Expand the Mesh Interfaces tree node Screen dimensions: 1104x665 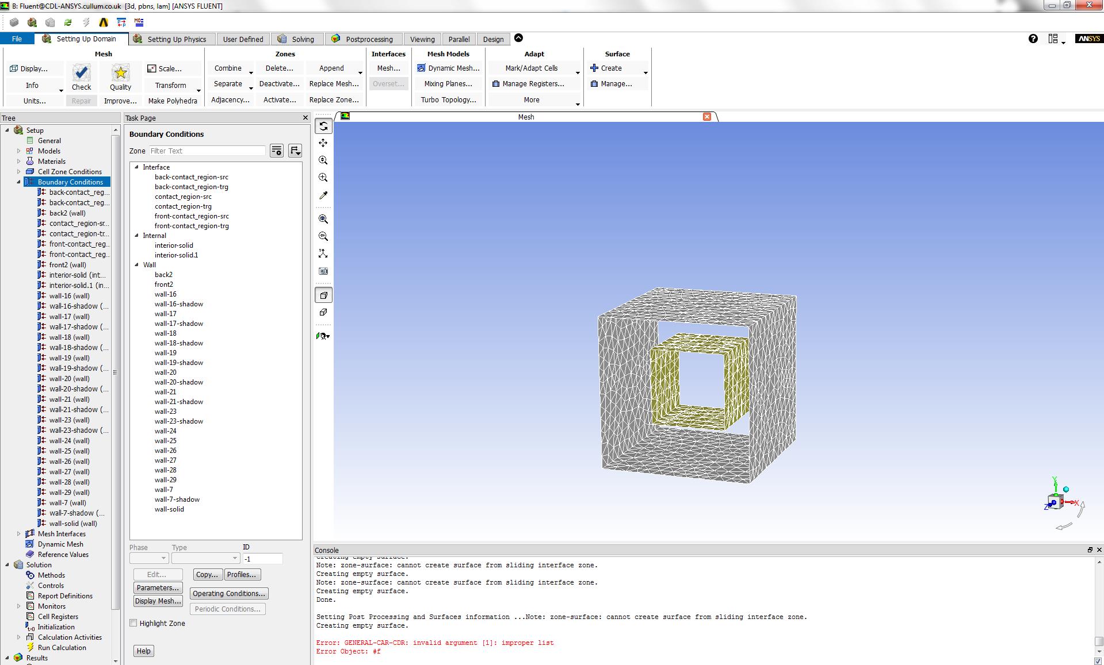coord(18,534)
